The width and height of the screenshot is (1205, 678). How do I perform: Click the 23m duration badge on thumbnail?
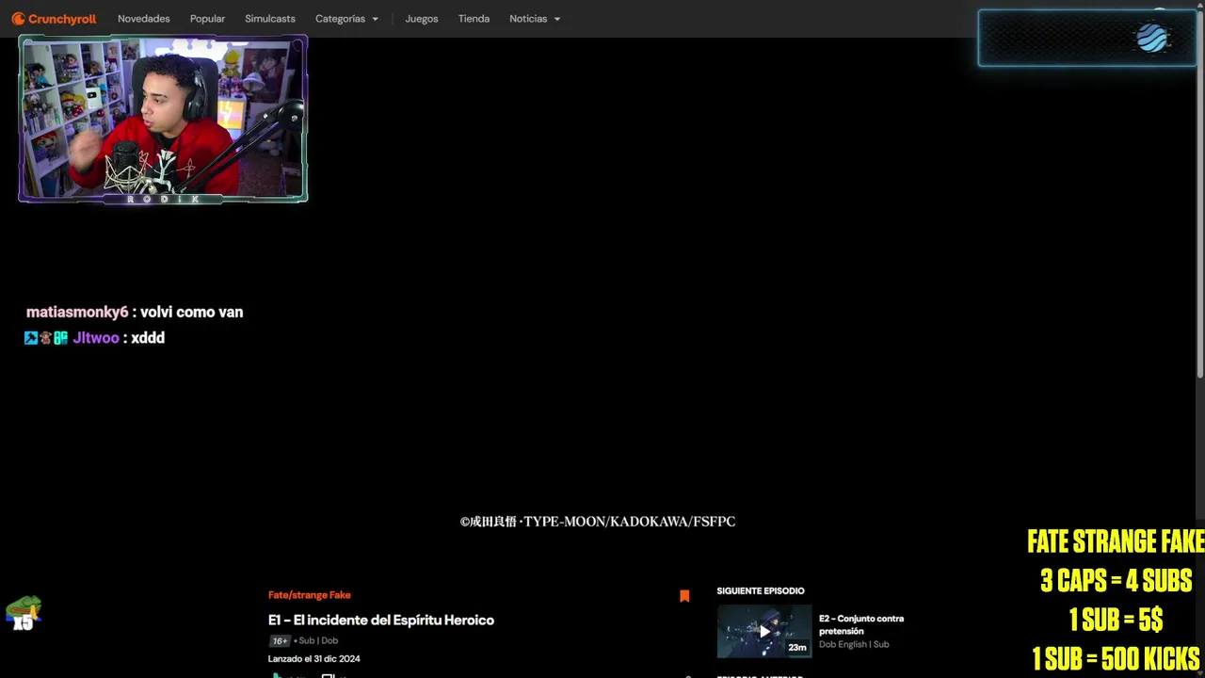coord(797,647)
